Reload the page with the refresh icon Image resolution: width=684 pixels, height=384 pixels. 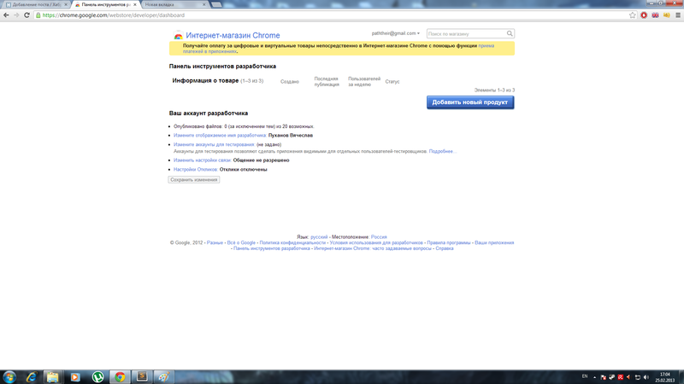click(27, 15)
